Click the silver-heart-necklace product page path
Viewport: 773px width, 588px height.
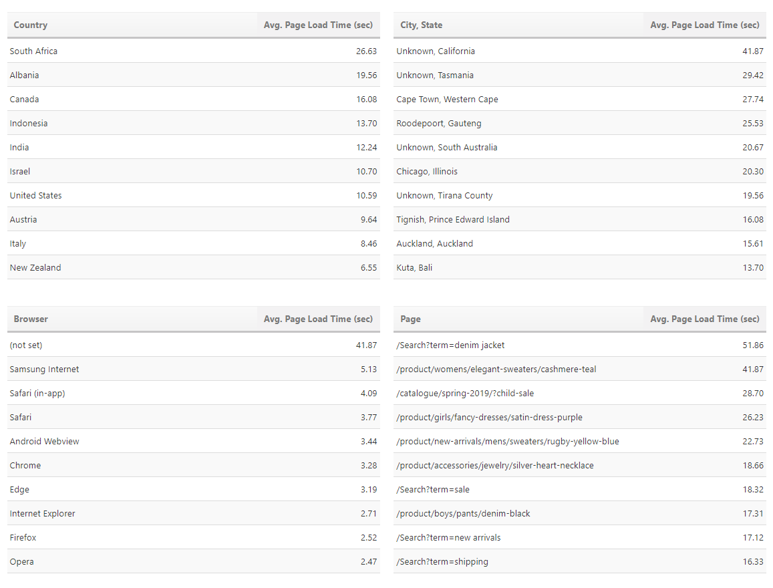pyautogui.click(x=495, y=466)
